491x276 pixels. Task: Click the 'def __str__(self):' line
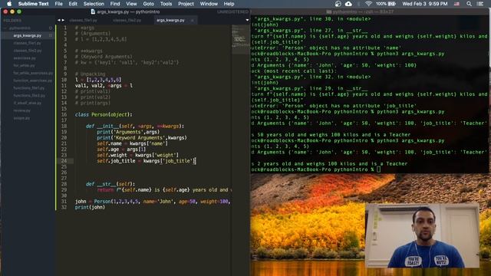[110, 184]
